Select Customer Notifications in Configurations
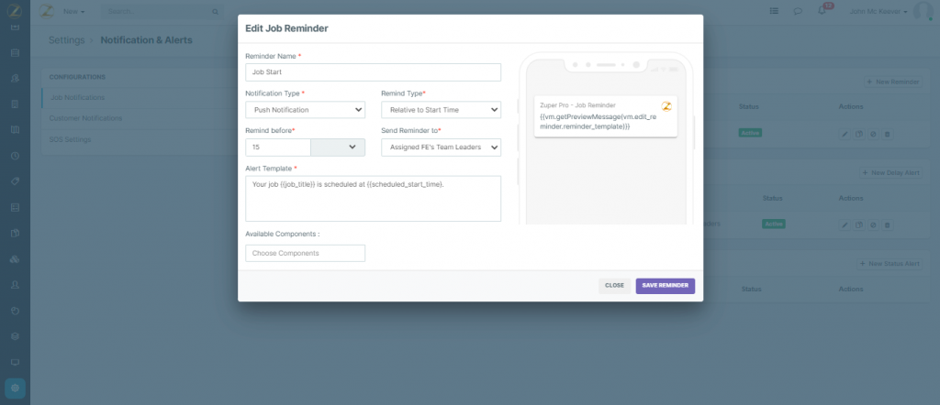 pyautogui.click(x=85, y=118)
